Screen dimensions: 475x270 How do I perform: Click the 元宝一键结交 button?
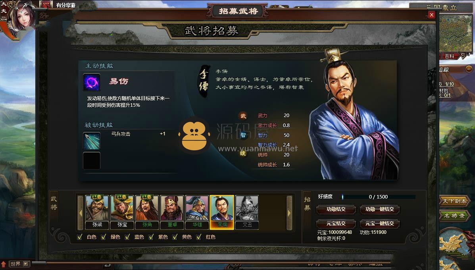pos(380,223)
